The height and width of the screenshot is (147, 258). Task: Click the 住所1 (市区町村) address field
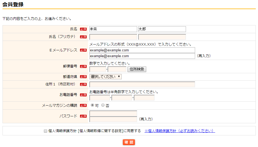pos(142,85)
